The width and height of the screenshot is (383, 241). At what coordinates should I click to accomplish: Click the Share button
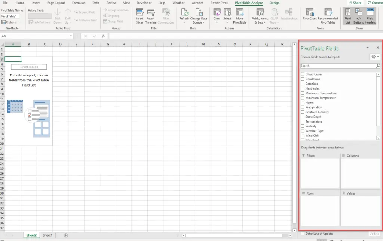(355, 3)
